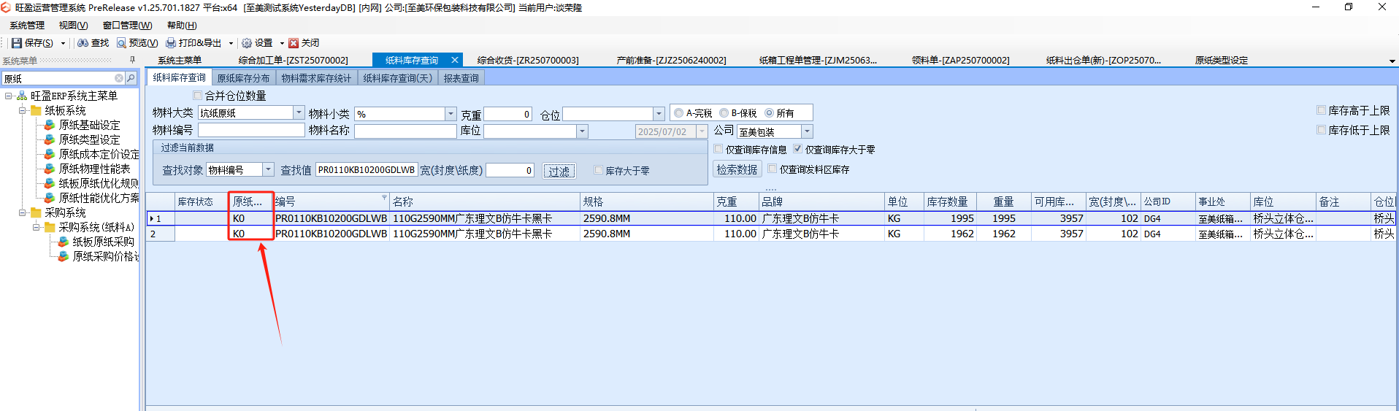Click the 物料名称 input field
The image size is (1399, 411).
click(x=405, y=131)
